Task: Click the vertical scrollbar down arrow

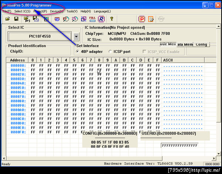Action: pyautogui.click(x=218, y=154)
